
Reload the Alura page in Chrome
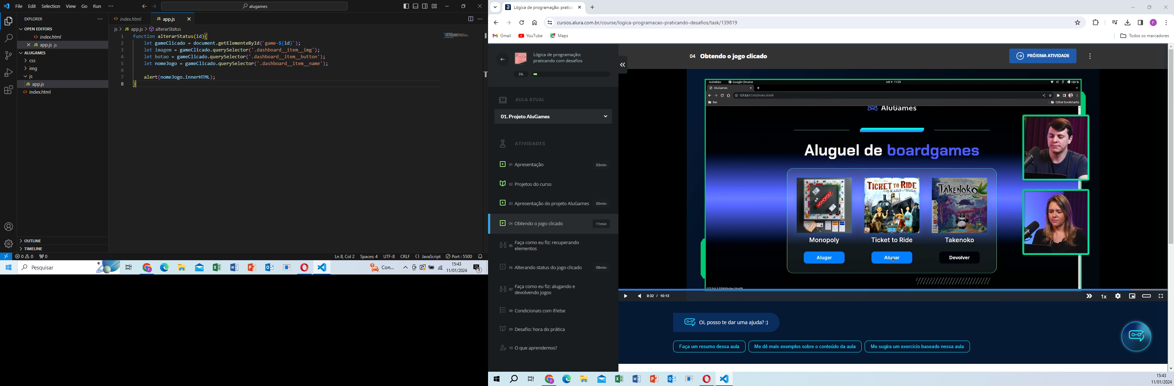click(521, 23)
